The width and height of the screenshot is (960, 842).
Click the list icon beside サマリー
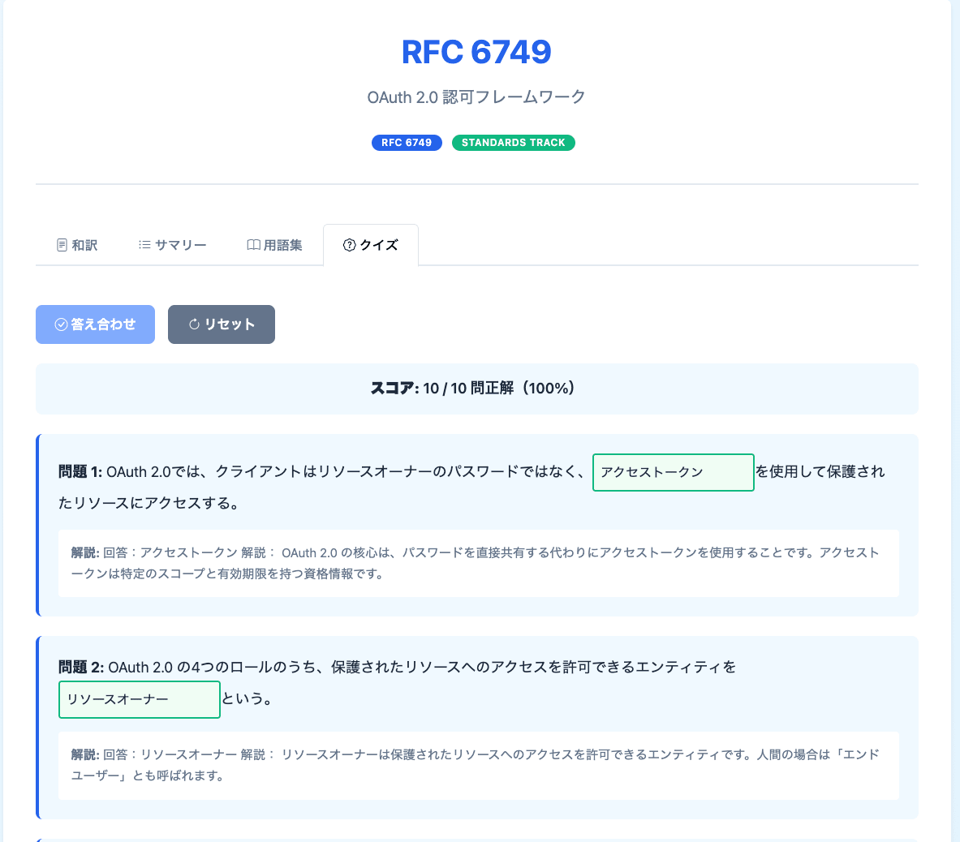coord(144,245)
